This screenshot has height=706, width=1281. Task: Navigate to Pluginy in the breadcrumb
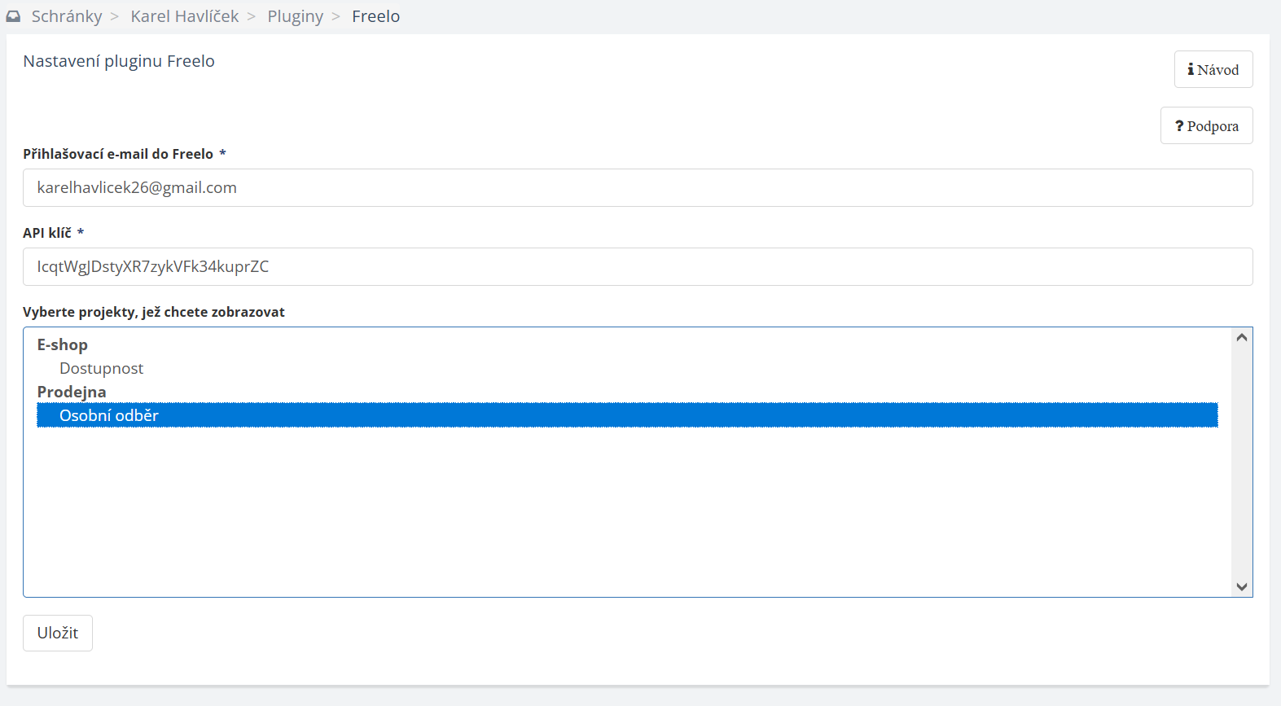coord(295,16)
